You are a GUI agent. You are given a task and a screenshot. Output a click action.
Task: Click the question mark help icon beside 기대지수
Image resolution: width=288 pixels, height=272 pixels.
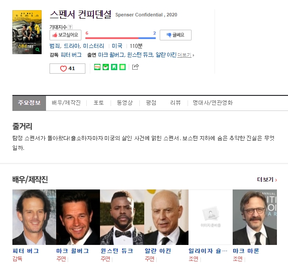coord(70,28)
